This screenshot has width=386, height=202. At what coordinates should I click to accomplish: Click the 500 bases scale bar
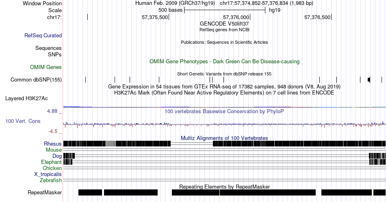click(x=225, y=10)
